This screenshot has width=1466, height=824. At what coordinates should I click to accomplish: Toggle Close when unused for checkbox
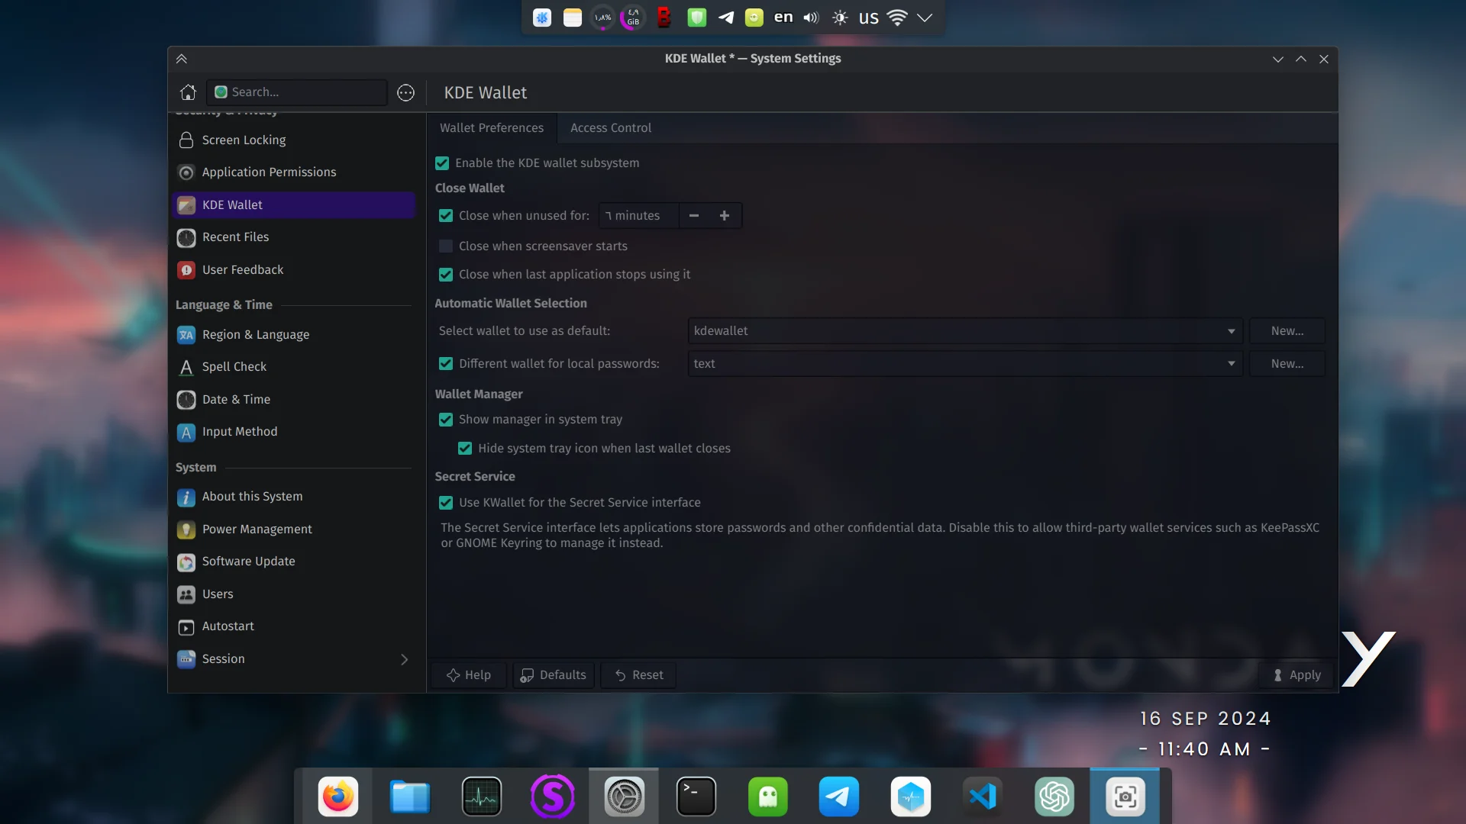[x=446, y=216]
